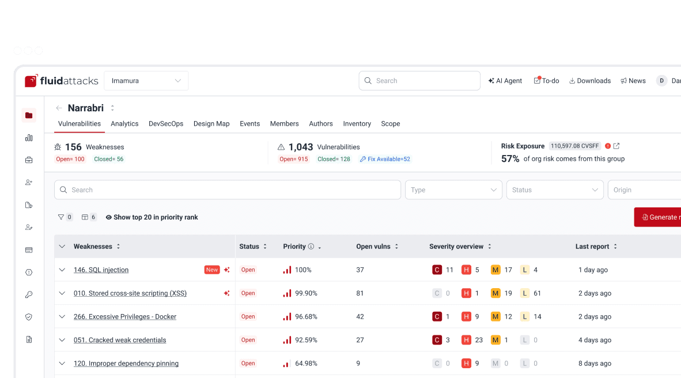Image resolution: width=681 pixels, height=378 pixels.
Task: Expand the SQL injection weakness row
Action: coord(62,270)
